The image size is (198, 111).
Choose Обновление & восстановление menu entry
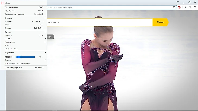[18, 63]
